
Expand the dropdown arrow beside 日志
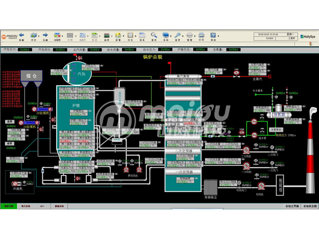click(136, 36)
